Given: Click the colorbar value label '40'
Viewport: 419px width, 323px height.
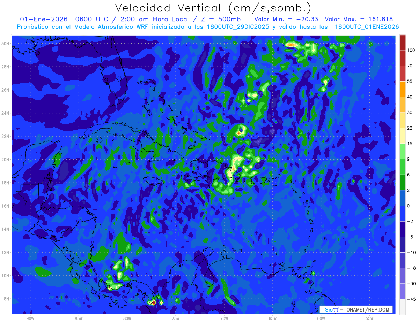Looking at the screenshot, I should (x=410, y=97).
